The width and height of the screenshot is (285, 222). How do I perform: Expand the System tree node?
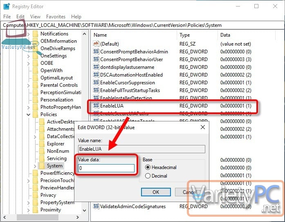point(35,166)
